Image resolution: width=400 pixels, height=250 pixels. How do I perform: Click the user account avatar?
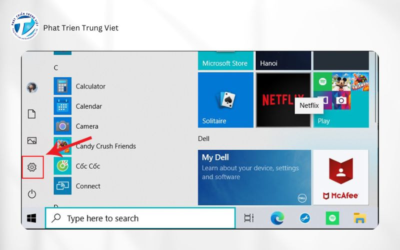coord(32,87)
